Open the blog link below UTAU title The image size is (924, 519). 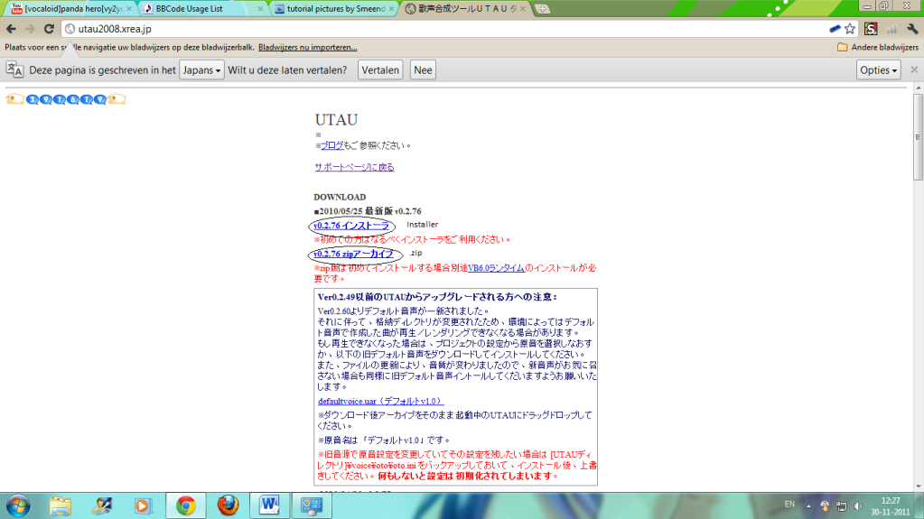331,145
